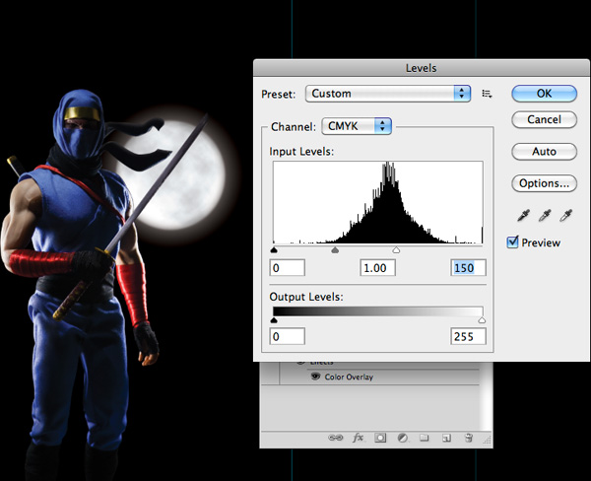Click the input midtone gray slider
Image resolution: width=591 pixels, height=481 pixels.
click(335, 249)
